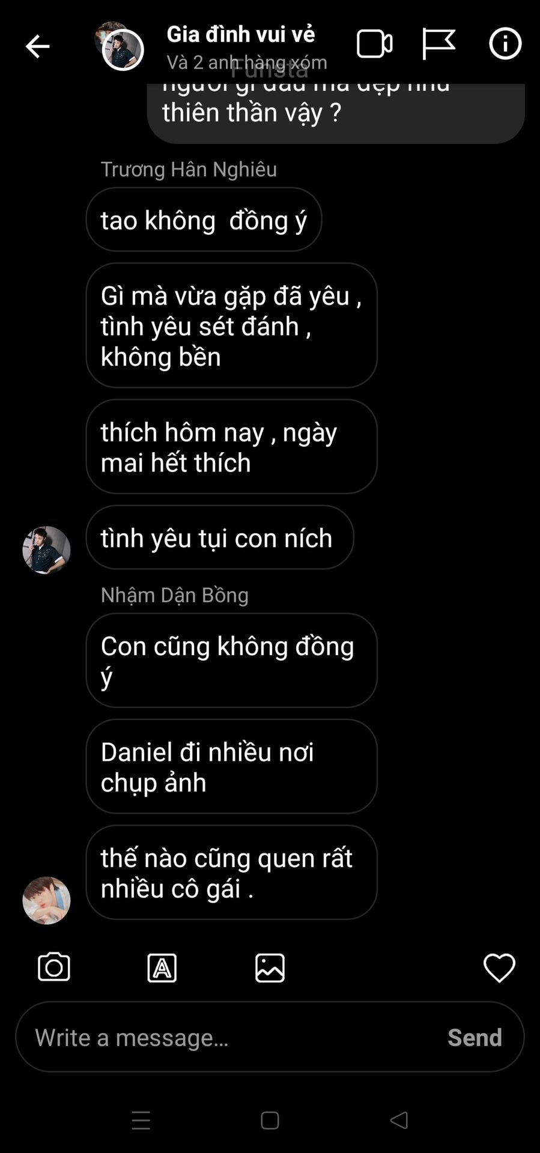This screenshot has height=1153, width=540.
Task: Select message 'tình yêu tụi con ních'
Action: 220,537
